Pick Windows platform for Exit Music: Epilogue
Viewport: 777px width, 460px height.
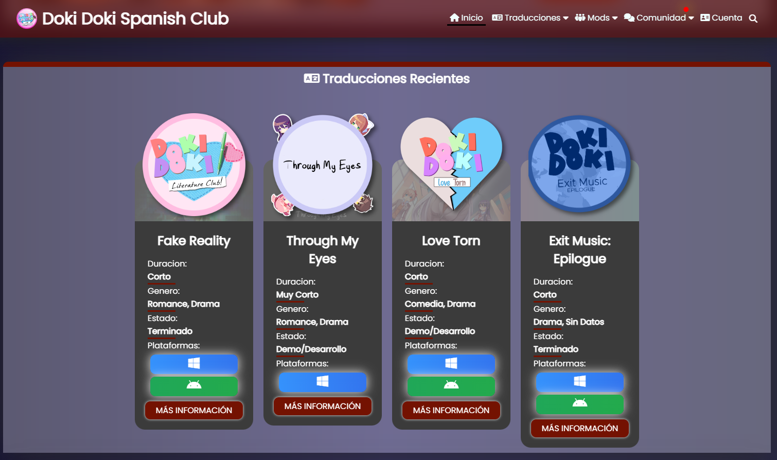(580, 382)
